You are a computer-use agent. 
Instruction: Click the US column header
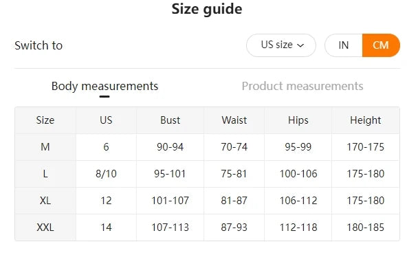click(106, 120)
